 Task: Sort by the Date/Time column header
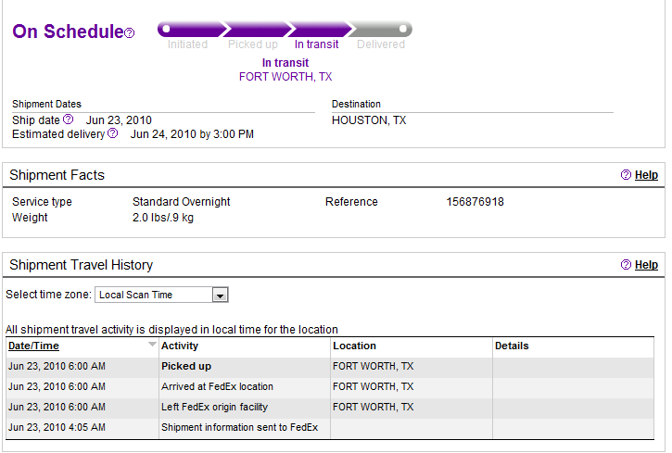(33, 346)
